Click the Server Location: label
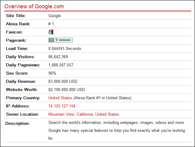Image resolution: width=195 pixels, height=147 pixels. click(x=22, y=114)
